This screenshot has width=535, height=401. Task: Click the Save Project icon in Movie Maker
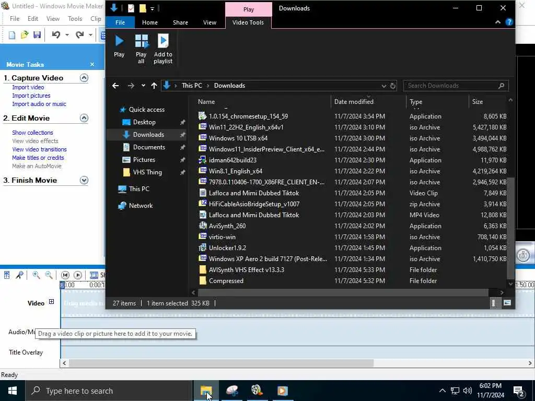[37, 35]
